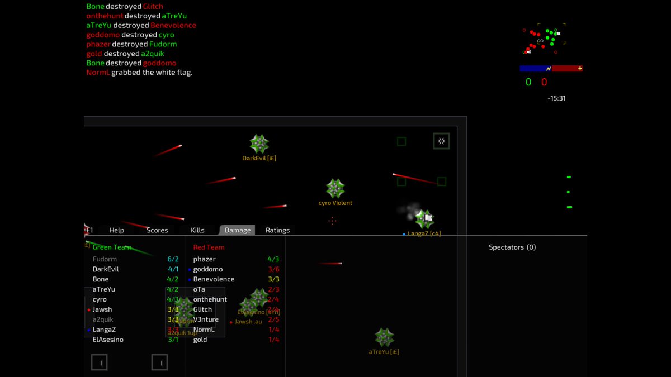Select V3nture in the Red Team list
The image size is (671, 377).
pos(206,319)
